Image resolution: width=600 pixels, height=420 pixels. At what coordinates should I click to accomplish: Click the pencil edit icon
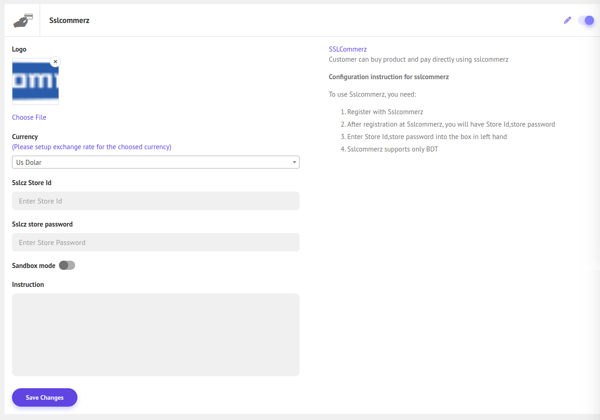point(567,20)
